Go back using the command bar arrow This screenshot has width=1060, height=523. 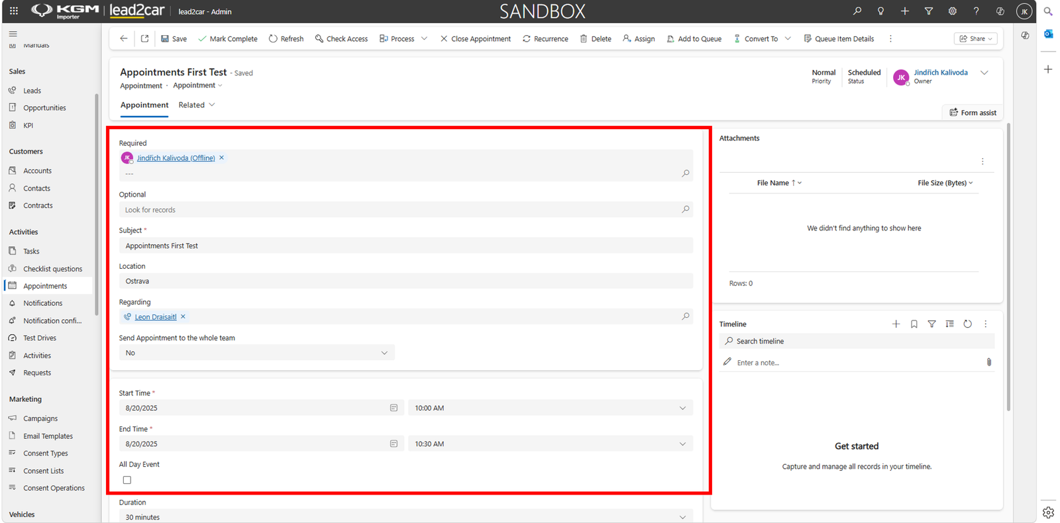(x=124, y=38)
